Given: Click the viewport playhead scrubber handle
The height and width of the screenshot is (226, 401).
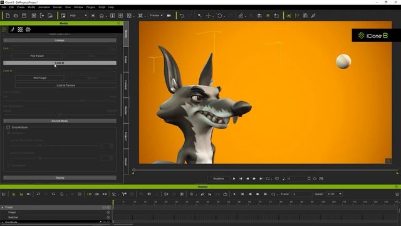Looking at the screenshot, I should click(x=133, y=170).
